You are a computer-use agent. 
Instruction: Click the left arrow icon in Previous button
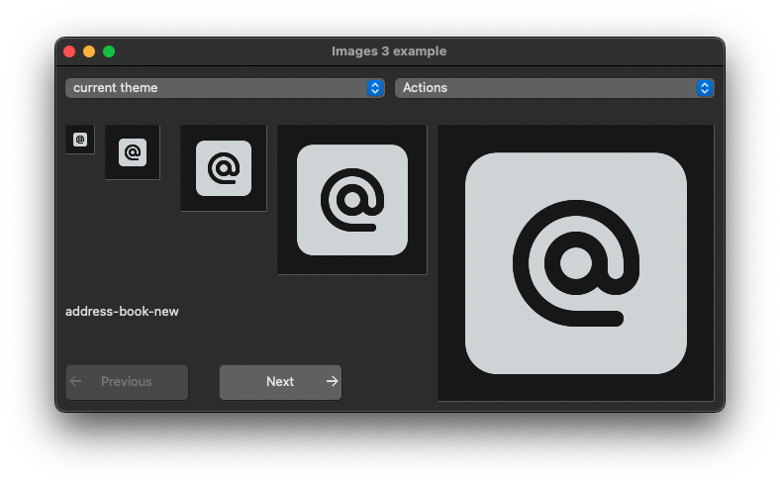tap(76, 381)
